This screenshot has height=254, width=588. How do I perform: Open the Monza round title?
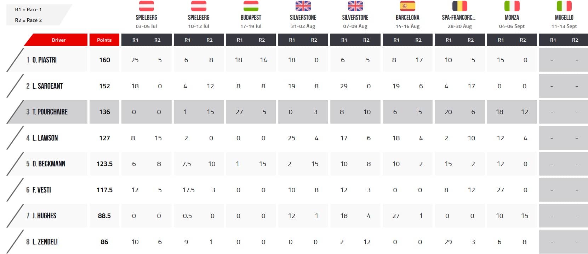512,17
